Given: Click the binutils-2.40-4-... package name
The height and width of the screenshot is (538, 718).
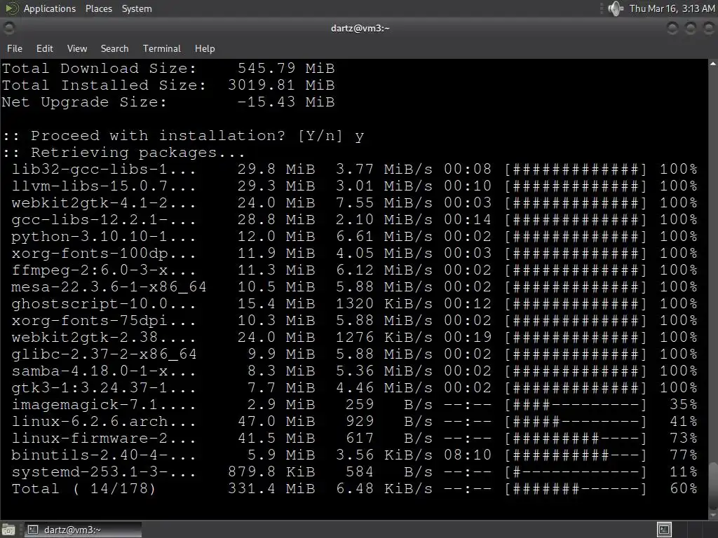Looking at the screenshot, I should click(x=104, y=455).
